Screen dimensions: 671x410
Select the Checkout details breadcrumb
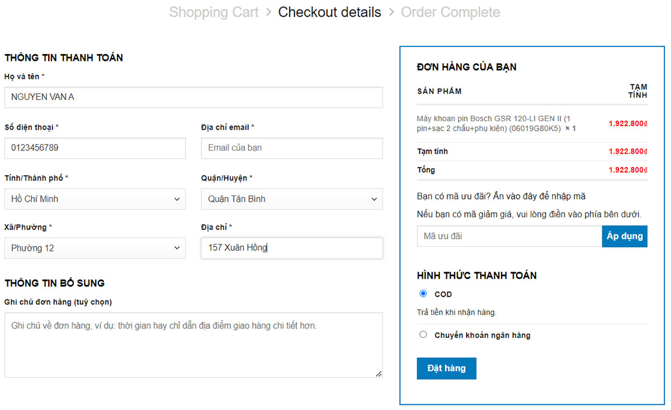[x=329, y=12]
